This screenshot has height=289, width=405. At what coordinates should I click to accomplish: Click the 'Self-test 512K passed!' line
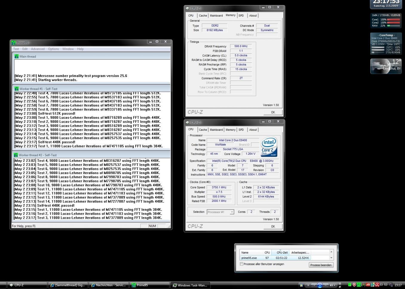[x=45, y=113]
